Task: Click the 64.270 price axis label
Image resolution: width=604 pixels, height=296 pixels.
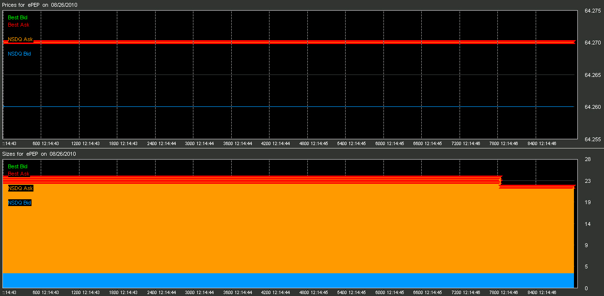Action: click(593, 43)
